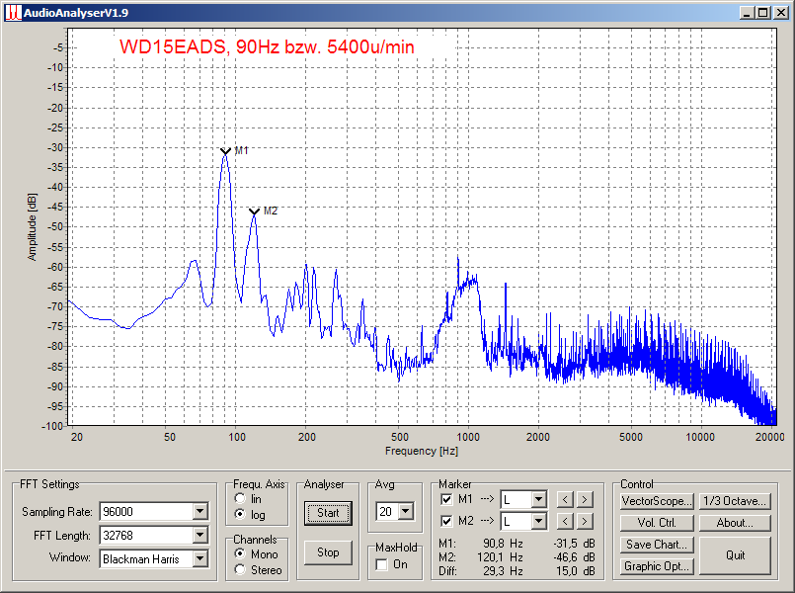Choose Mono channel mode
The width and height of the screenshot is (795, 593).
pyautogui.click(x=240, y=553)
